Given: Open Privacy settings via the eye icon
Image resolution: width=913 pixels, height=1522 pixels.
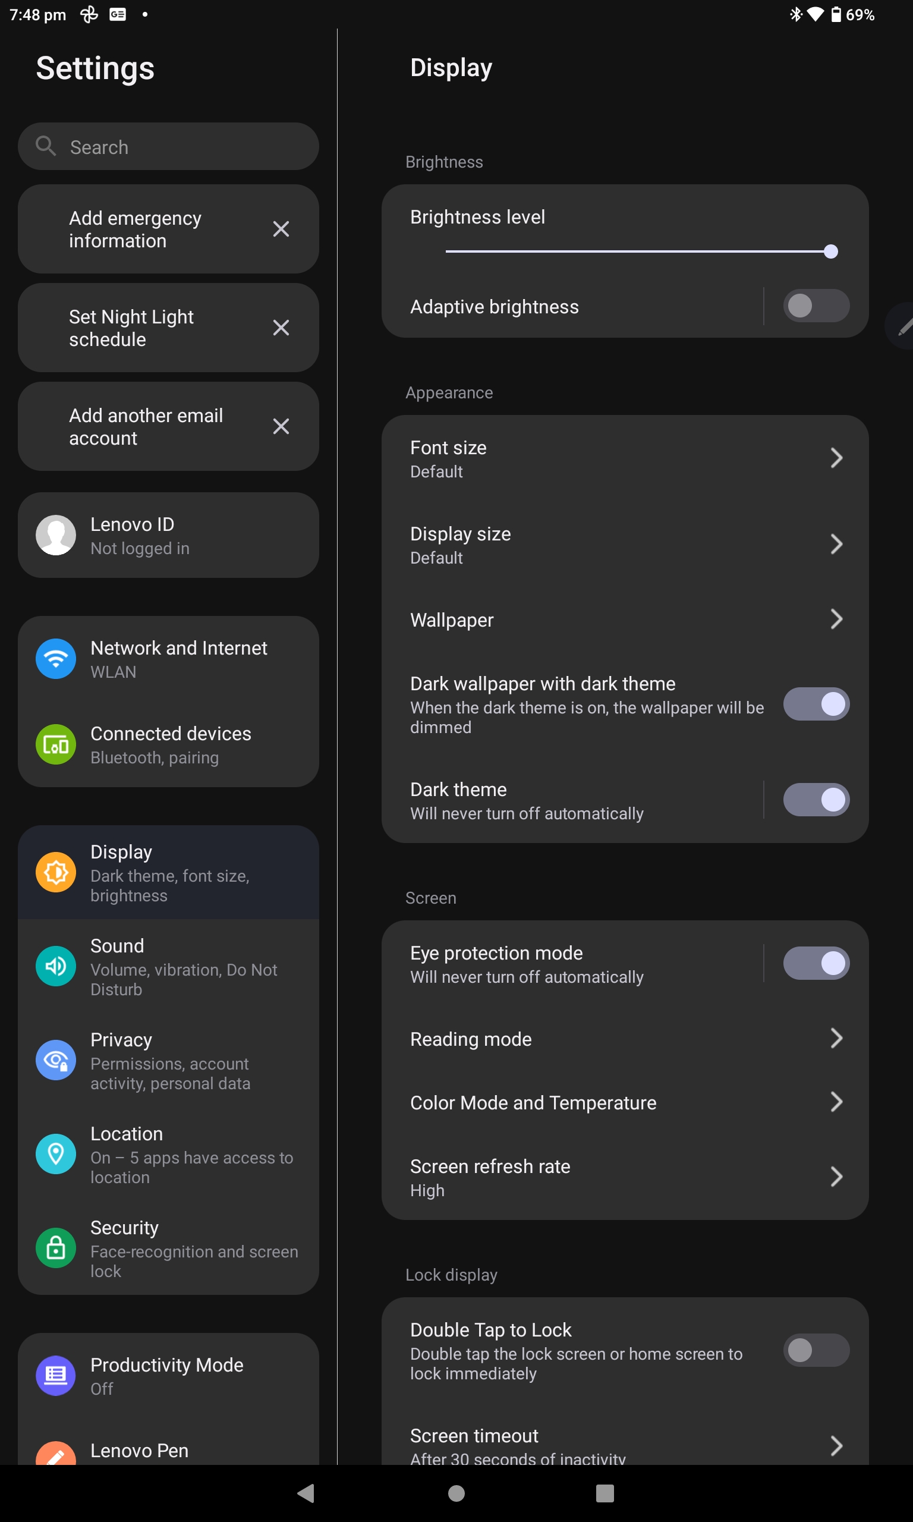Looking at the screenshot, I should [x=55, y=1060].
